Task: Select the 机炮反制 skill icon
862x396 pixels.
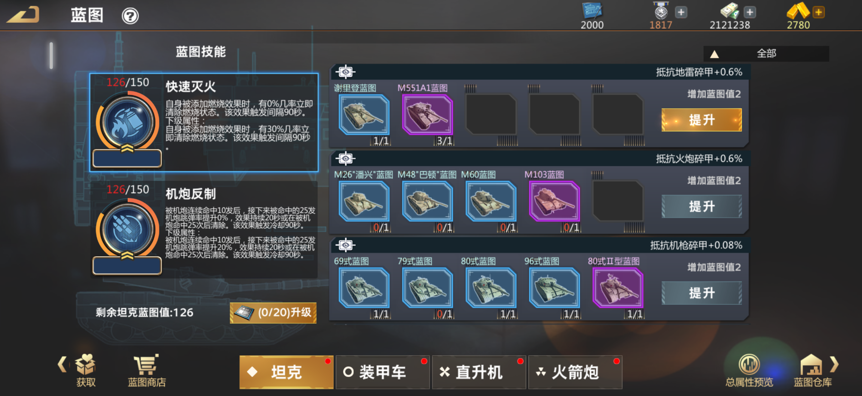Action: 127,230
